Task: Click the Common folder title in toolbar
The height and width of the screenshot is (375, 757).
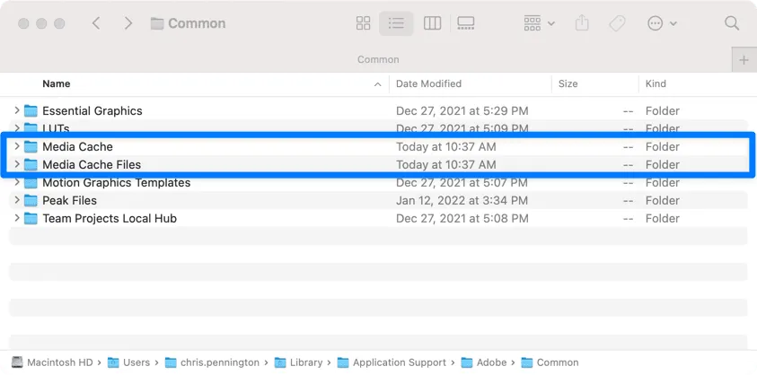Action: click(188, 23)
